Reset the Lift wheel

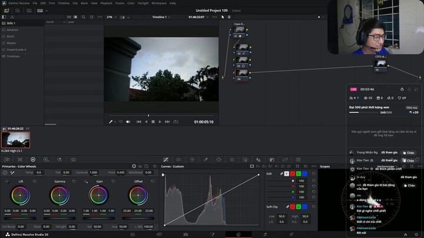point(35,182)
